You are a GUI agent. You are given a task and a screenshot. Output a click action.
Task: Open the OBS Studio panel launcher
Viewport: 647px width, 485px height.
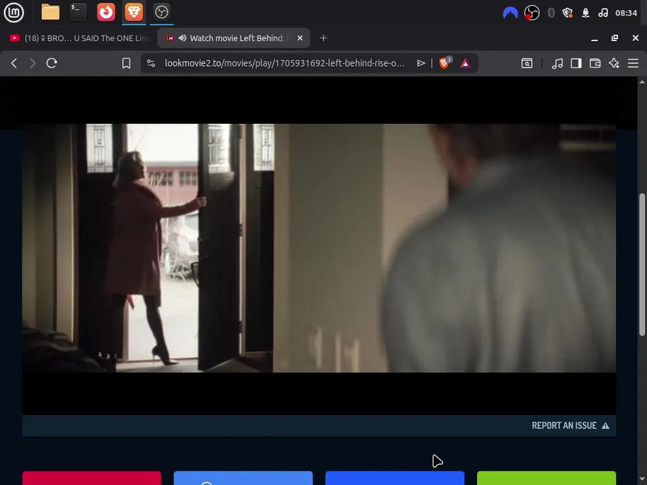pyautogui.click(x=161, y=12)
